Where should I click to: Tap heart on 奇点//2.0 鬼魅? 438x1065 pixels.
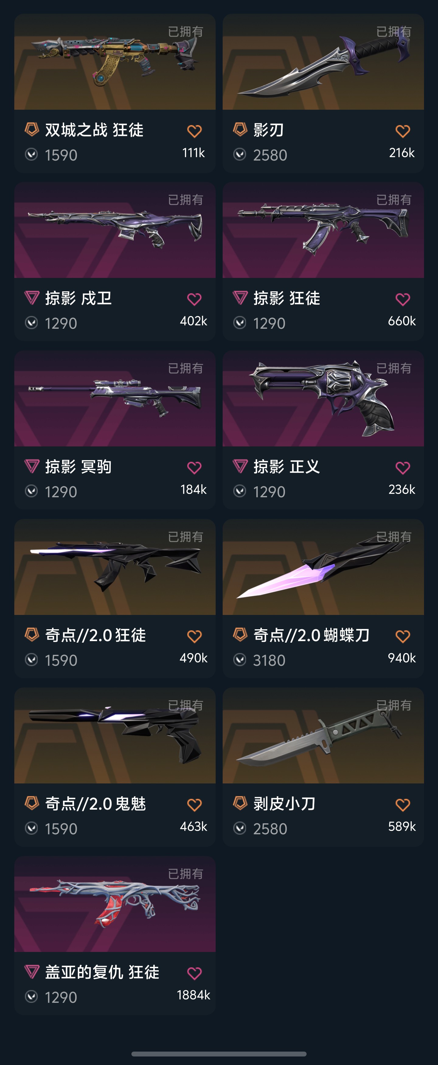(194, 804)
